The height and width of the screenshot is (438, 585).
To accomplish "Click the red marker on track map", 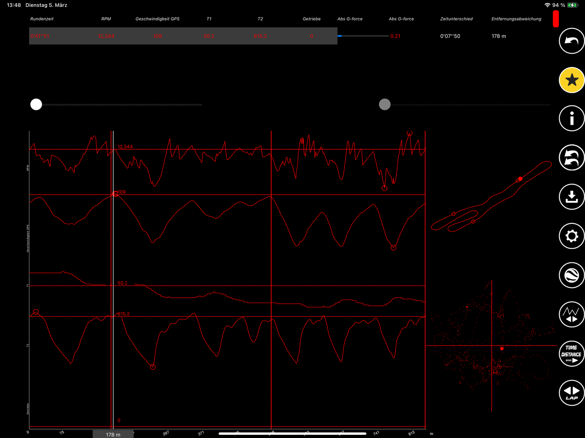I will (x=520, y=179).
